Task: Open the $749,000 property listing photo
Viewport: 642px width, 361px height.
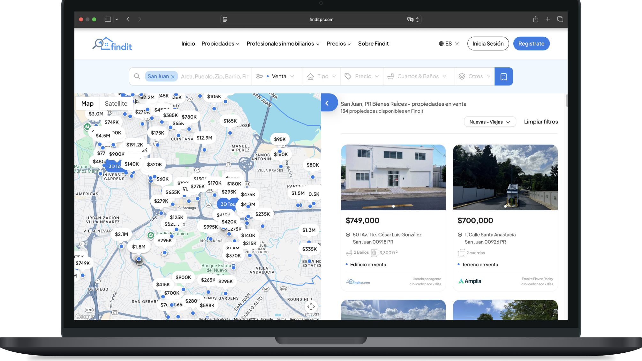Action: coord(393,177)
